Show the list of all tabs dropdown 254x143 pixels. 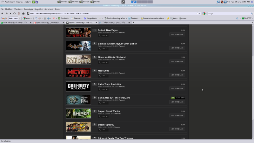pyautogui.click(x=252, y=23)
